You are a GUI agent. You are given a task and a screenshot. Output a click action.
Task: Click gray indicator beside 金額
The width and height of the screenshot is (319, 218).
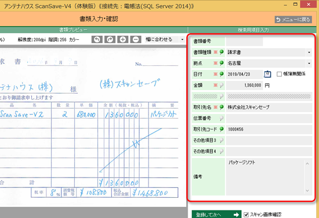(222, 85)
